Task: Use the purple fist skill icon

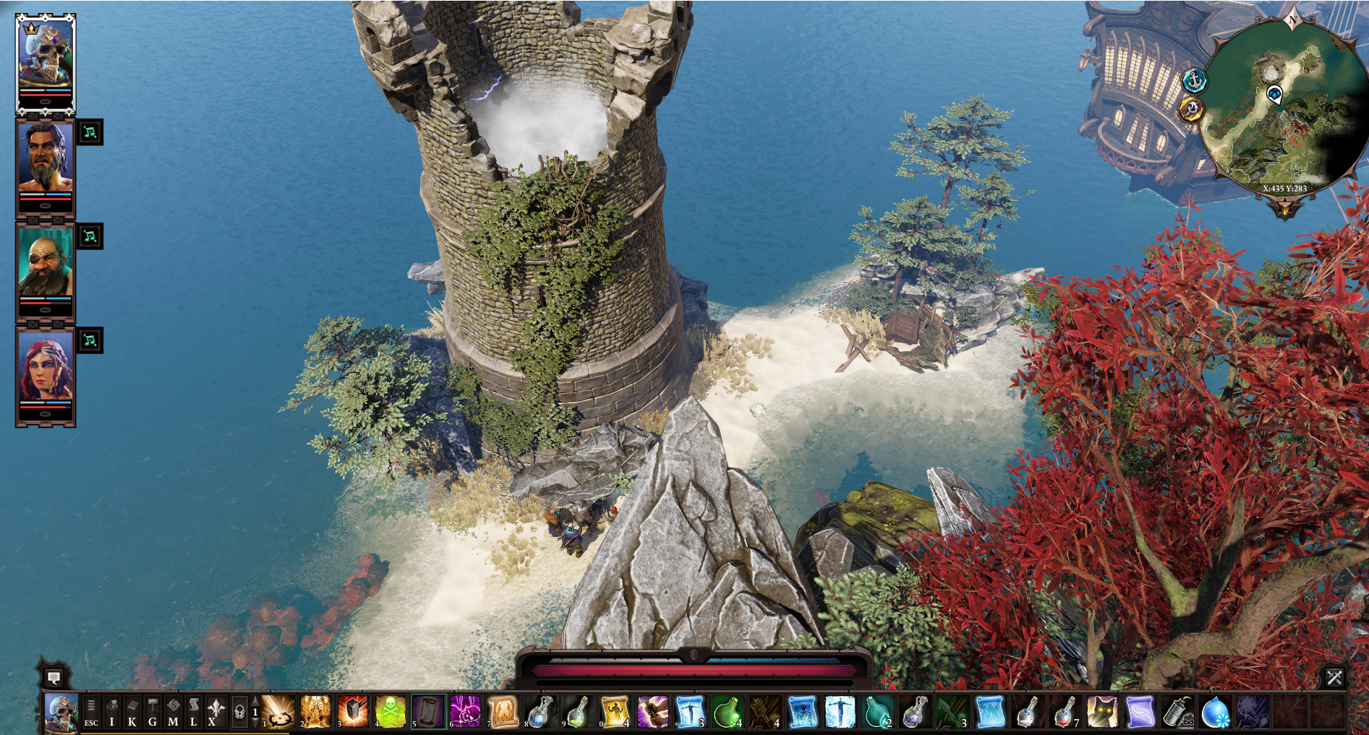Action: 653,712
